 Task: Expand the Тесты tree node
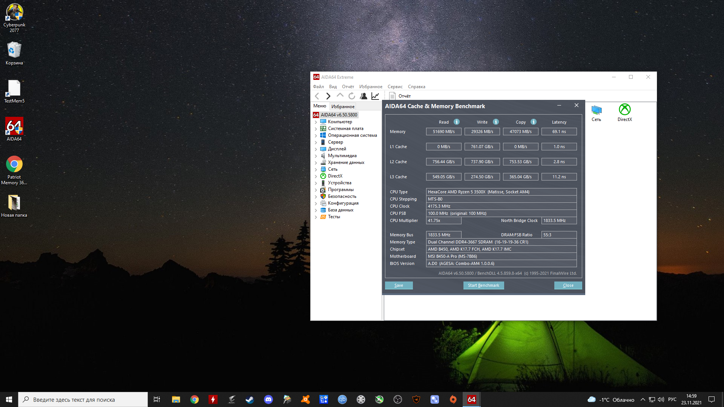(316, 217)
